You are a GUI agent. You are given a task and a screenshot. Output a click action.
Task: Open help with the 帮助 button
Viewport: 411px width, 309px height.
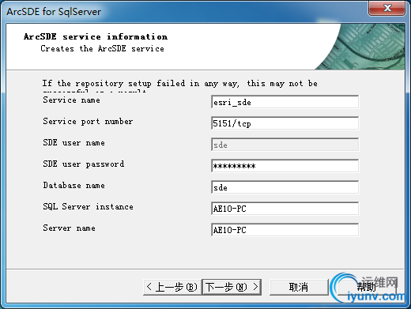click(x=366, y=287)
